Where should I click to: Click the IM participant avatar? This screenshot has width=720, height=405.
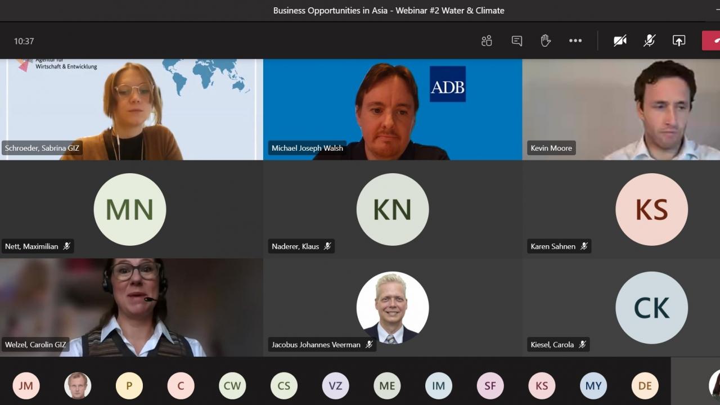(439, 386)
